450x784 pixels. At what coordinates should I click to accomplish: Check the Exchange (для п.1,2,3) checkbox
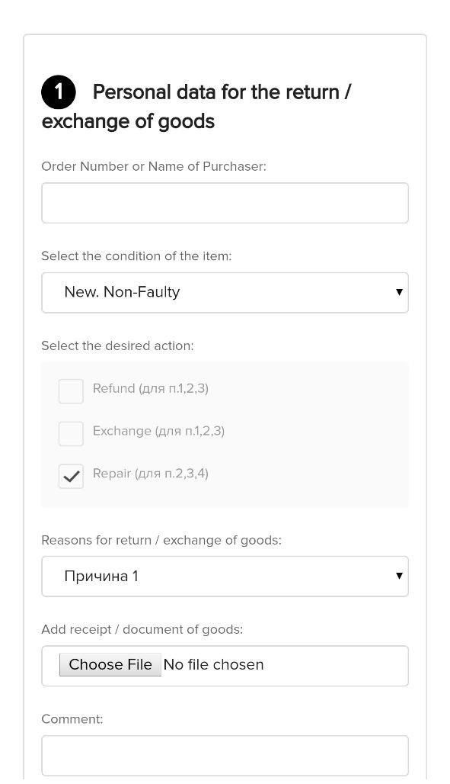(71, 434)
